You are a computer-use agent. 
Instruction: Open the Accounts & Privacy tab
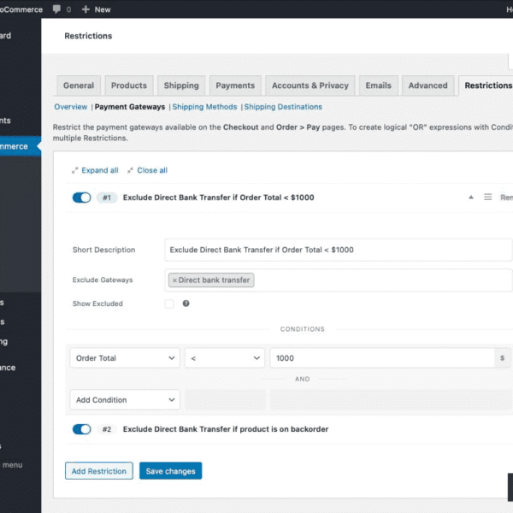310,85
